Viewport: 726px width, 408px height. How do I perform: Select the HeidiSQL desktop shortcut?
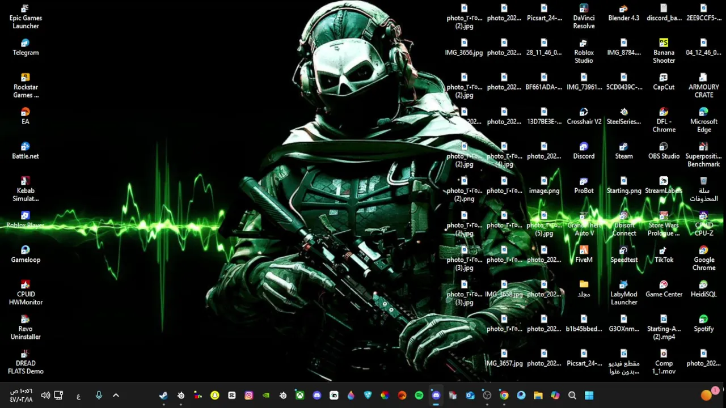[x=703, y=290]
